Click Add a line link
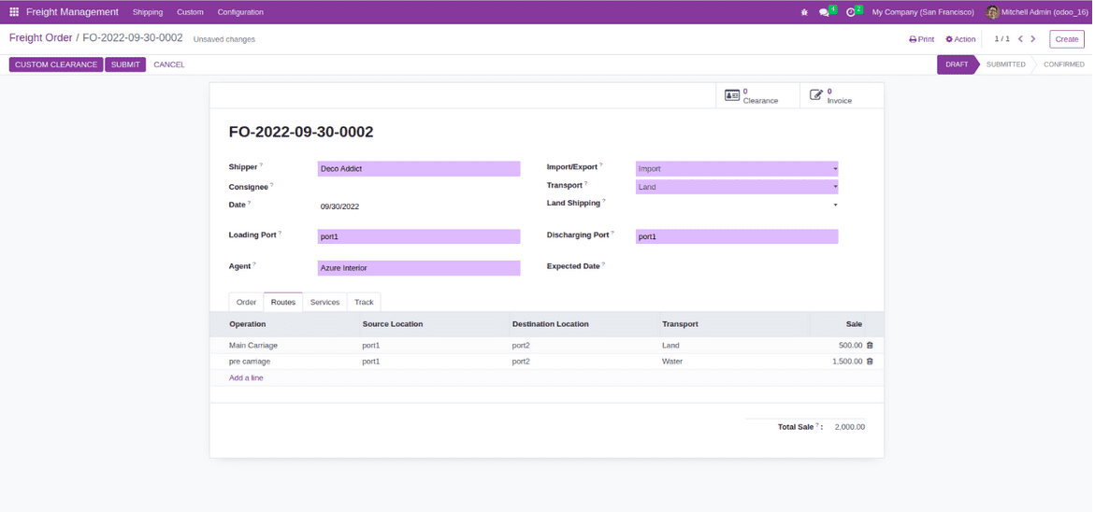Image resolution: width=1095 pixels, height=512 pixels. pos(246,378)
